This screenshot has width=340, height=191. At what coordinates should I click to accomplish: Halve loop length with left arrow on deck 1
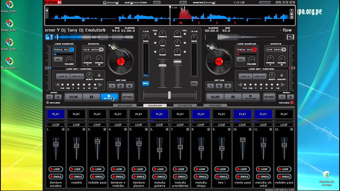coord(57,85)
